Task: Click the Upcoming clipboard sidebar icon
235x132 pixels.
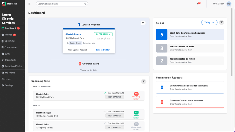Action: click(2, 41)
